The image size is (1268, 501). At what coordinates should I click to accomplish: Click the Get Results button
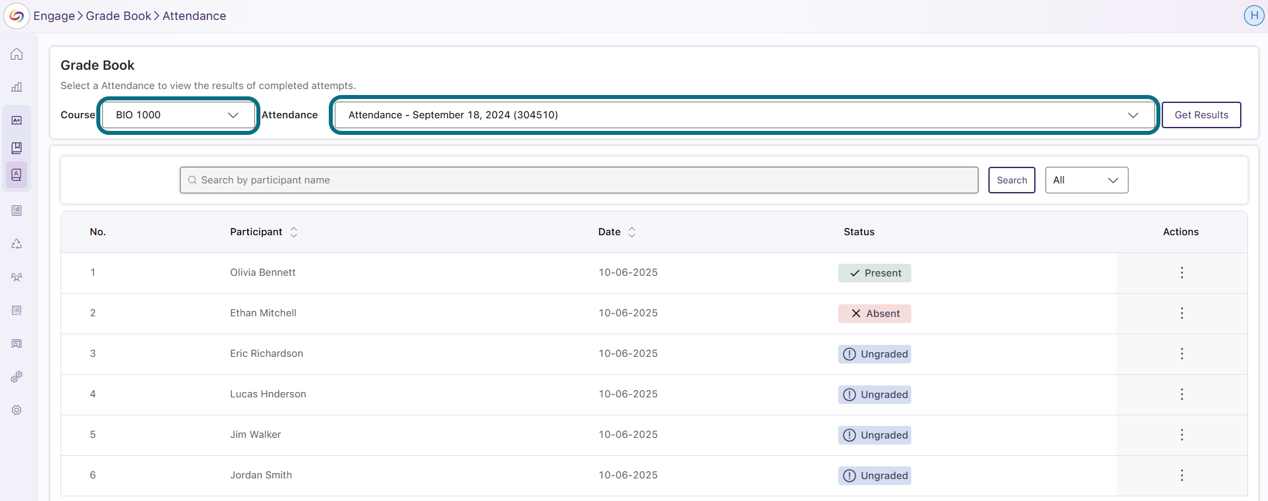(x=1202, y=115)
